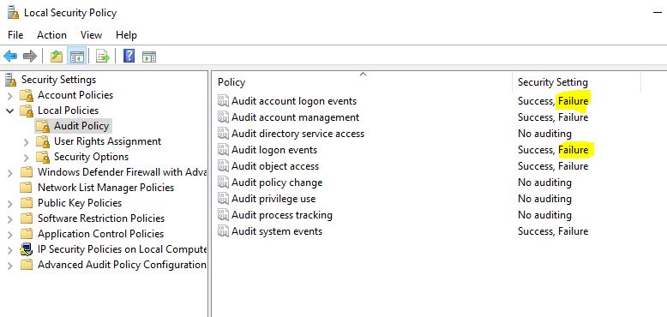Select the Security Options tree label
This screenshot has width=667, height=317.
click(91, 157)
